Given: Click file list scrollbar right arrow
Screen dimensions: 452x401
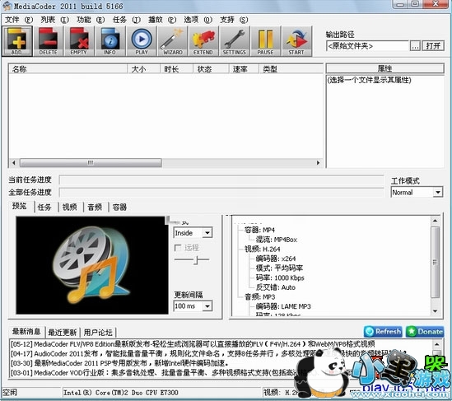Looking at the screenshot, I should click(x=319, y=163).
